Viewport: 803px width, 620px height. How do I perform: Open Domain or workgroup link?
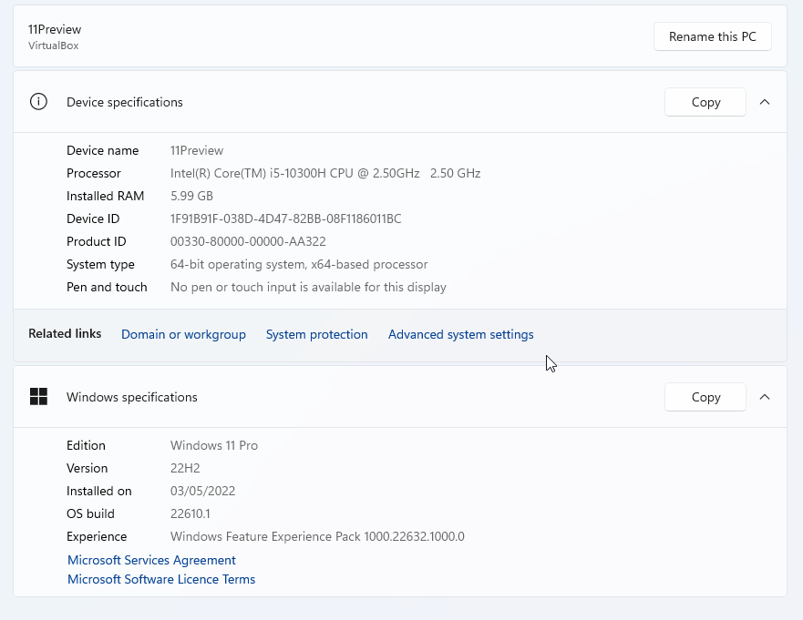[183, 334]
